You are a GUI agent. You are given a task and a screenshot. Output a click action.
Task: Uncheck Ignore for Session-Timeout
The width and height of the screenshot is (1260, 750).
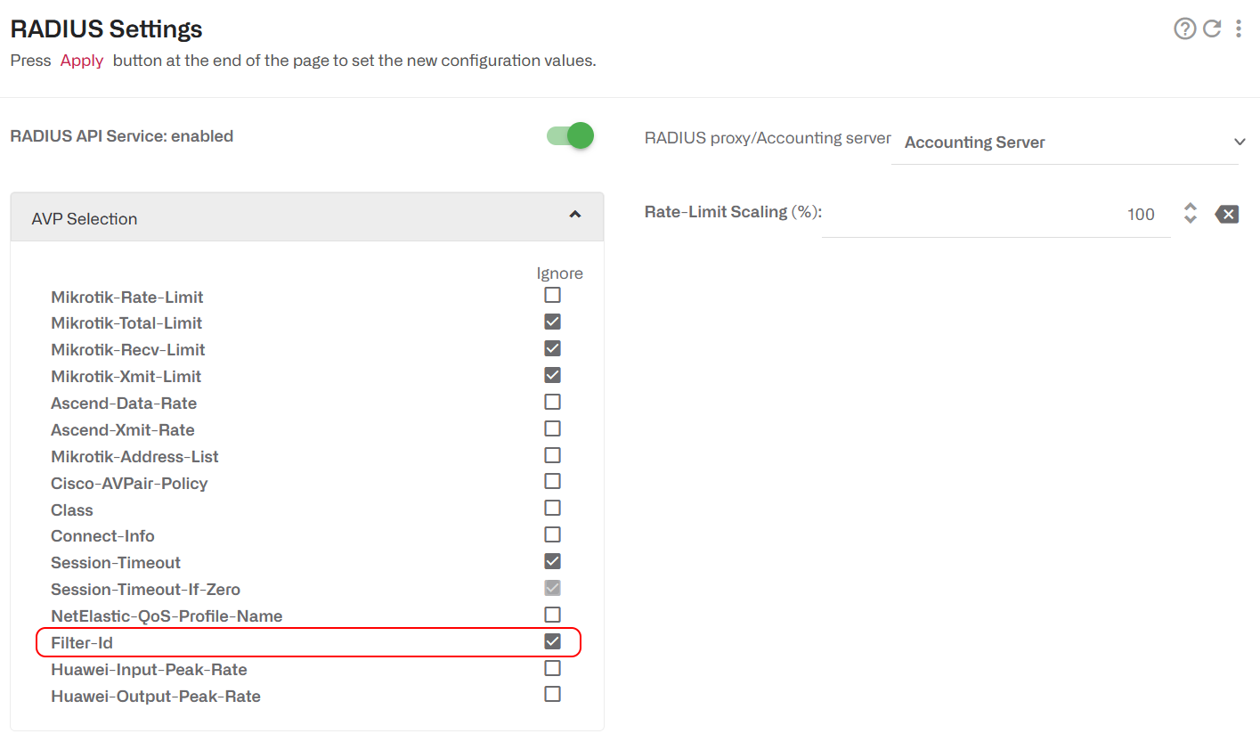pyautogui.click(x=552, y=561)
